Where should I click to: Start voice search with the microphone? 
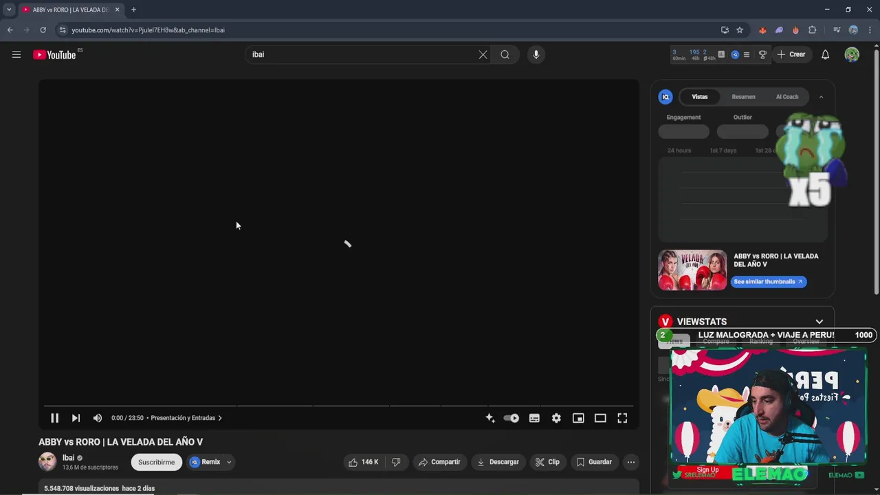(x=536, y=54)
